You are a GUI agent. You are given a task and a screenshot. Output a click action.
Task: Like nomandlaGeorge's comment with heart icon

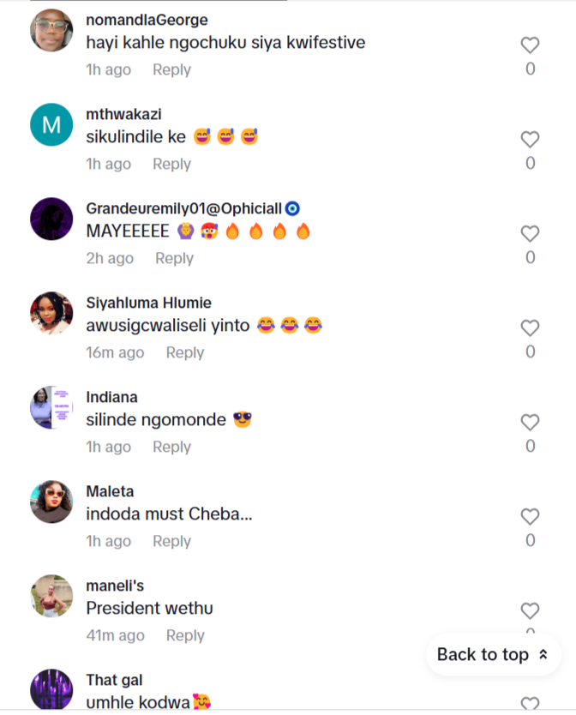[x=531, y=45]
